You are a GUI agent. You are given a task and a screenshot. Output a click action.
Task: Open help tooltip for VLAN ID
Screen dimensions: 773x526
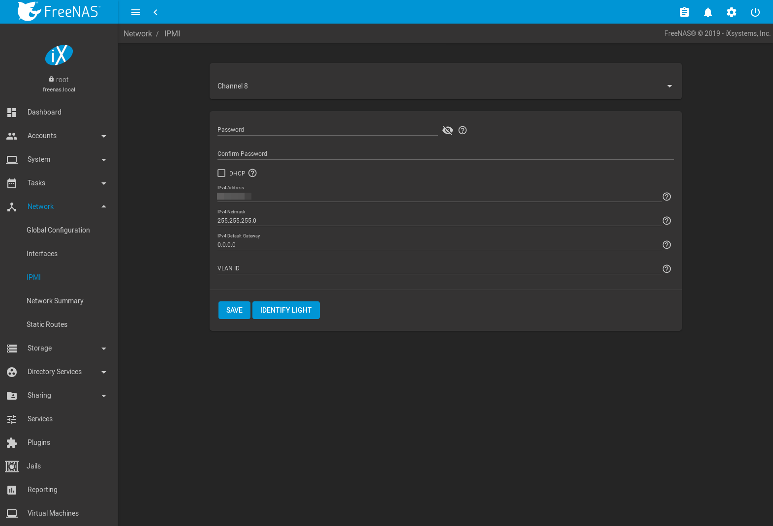click(666, 269)
